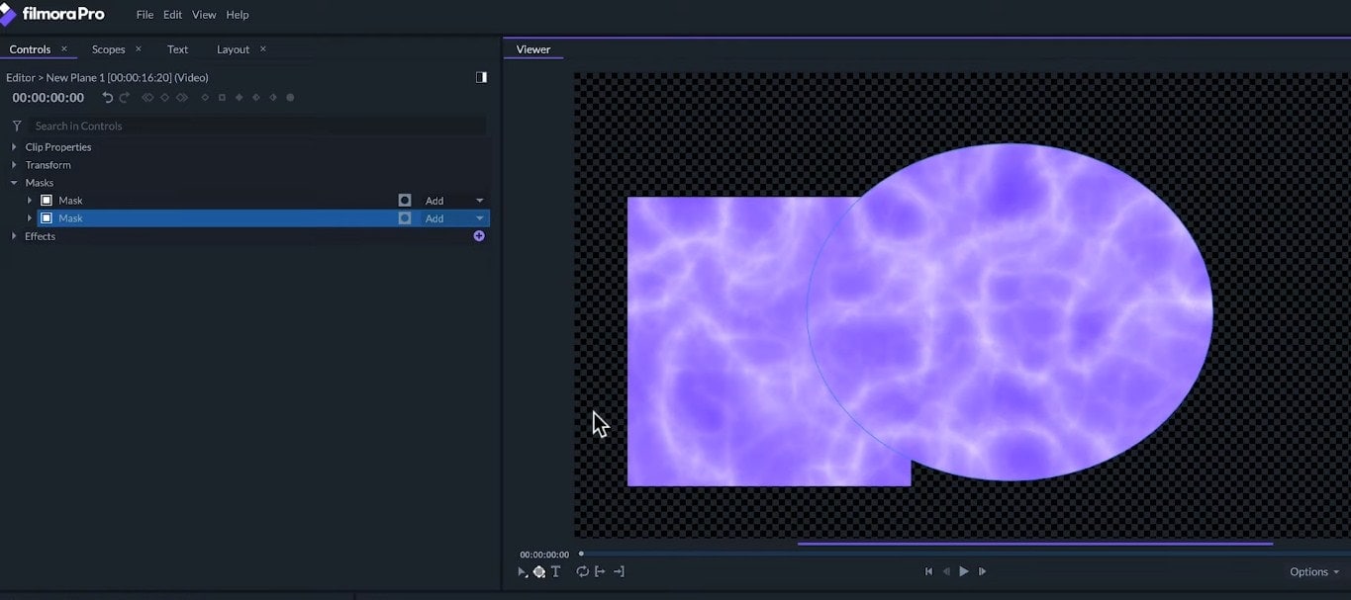Select the Text tool in Viewer
1351x600 pixels.
(x=555, y=571)
